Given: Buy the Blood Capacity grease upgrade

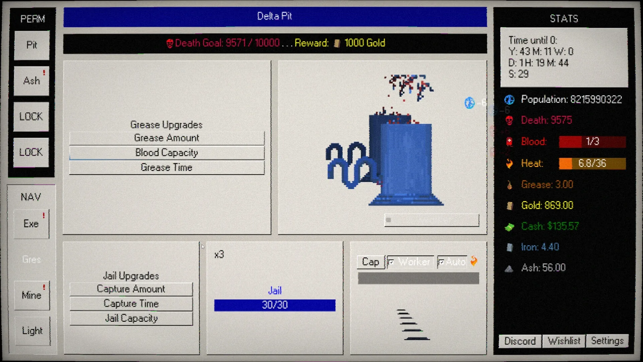Looking at the screenshot, I should tap(166, 153).
